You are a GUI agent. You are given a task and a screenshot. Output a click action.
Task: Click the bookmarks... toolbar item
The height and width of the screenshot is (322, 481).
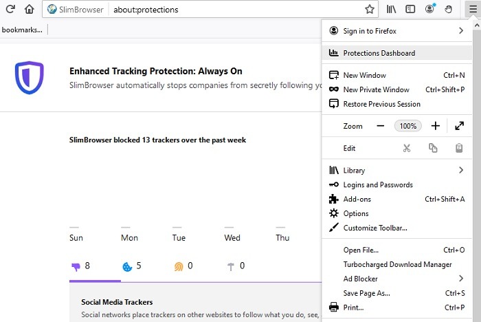tap(22, 30)
